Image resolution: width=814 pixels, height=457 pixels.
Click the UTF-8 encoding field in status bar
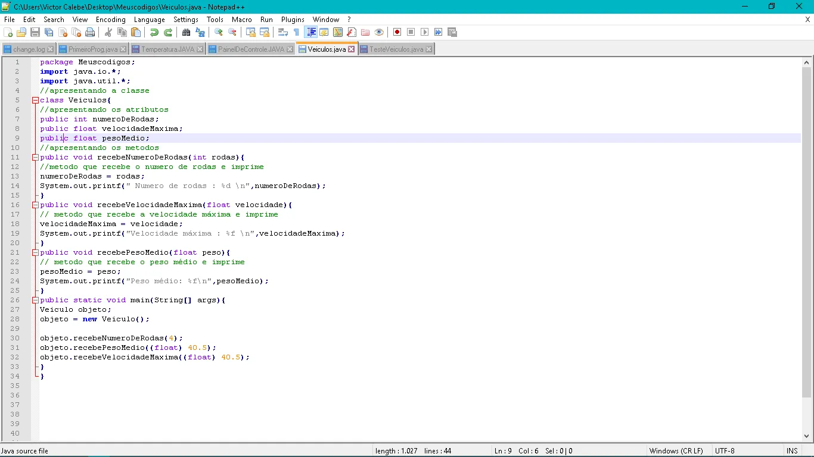pyautogui.click(x=725, y=451)
